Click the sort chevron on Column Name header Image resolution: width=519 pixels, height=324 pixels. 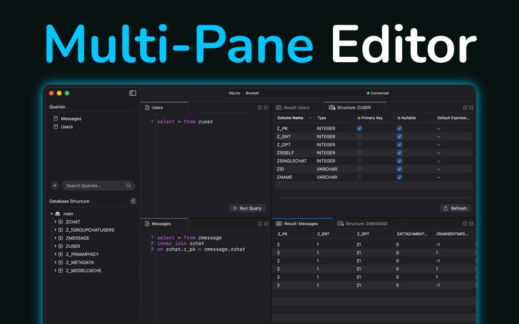(311, 118)
